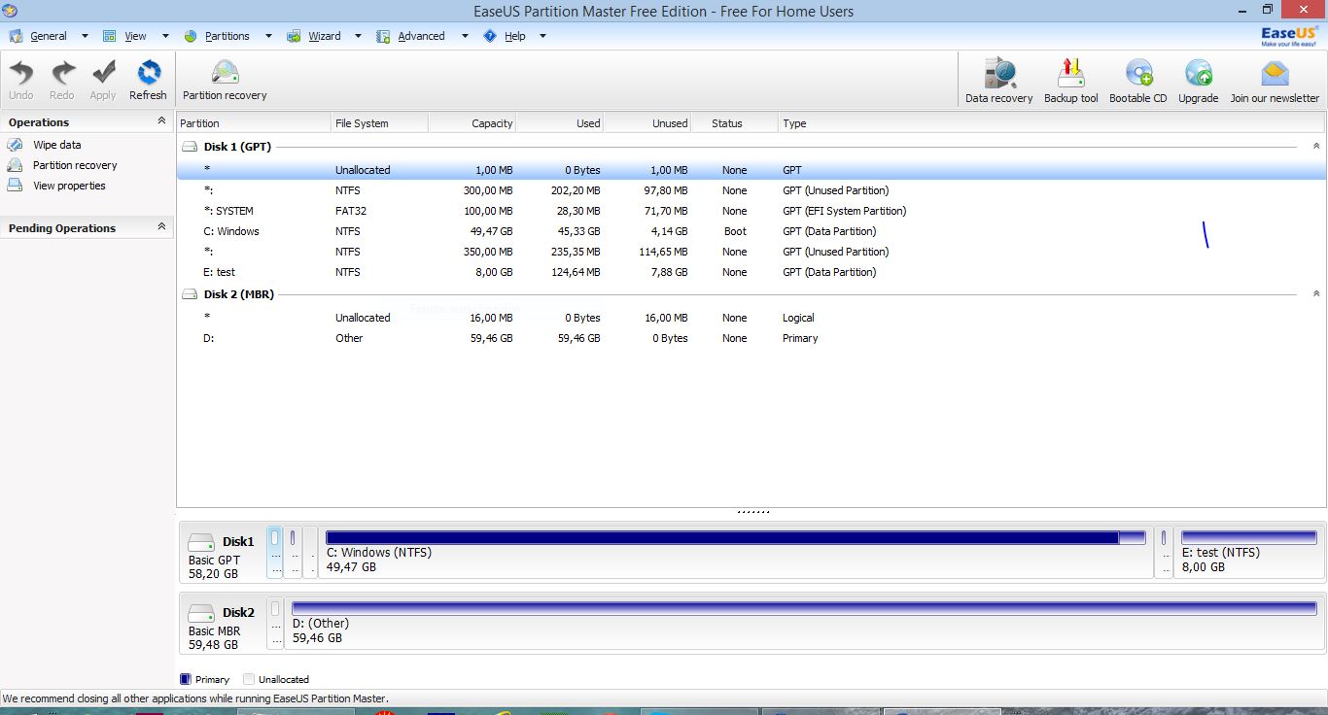
Task: Sort by the Partition column header
Action: coord(254,123)
